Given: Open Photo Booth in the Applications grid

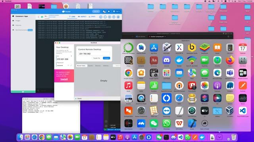Looking at the screenshot, I should pos(192,86).
